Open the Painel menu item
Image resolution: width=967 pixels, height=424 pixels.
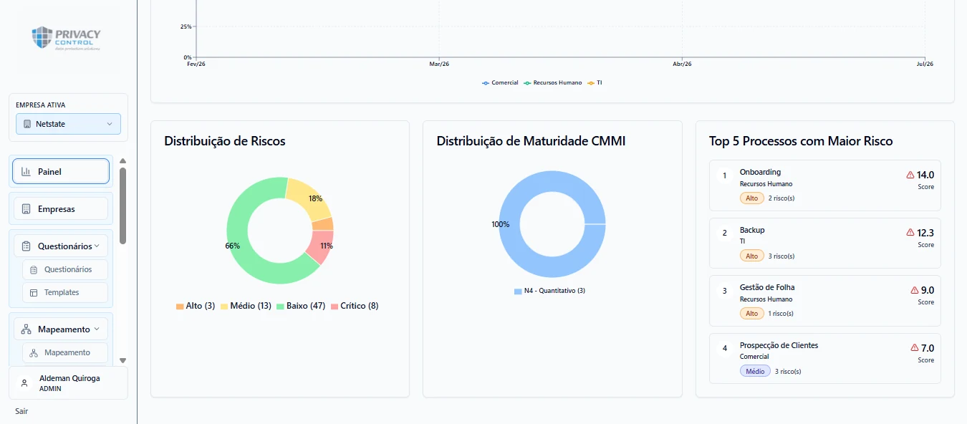coord(61,171)
